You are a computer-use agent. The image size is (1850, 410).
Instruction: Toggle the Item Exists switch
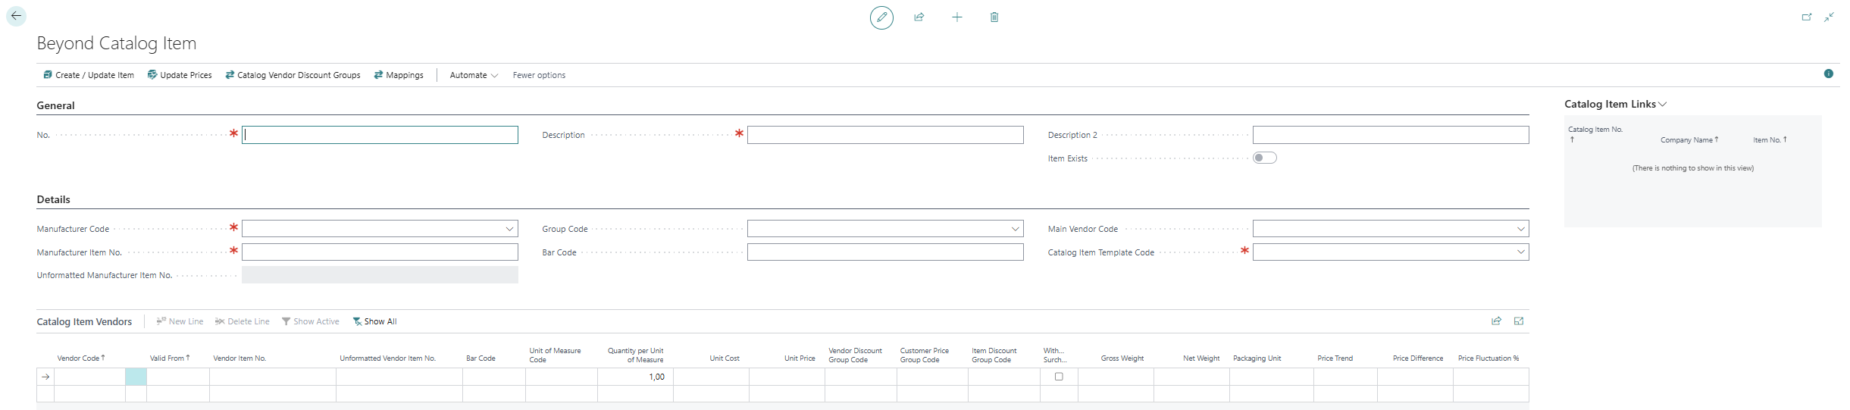point(1264,158)
